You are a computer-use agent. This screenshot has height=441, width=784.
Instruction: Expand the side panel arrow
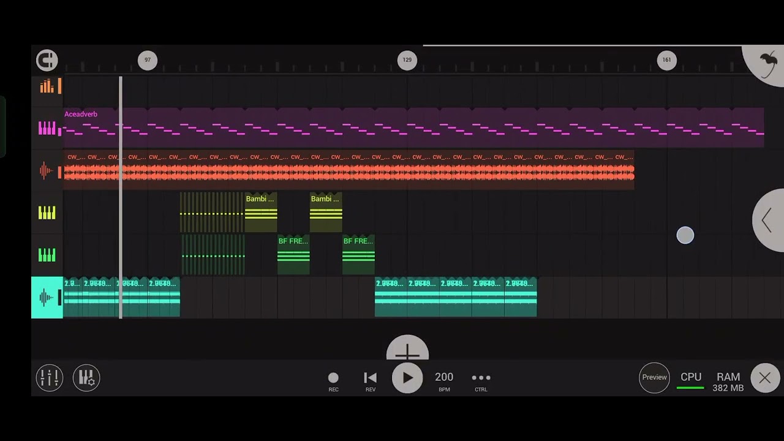point(769,220)
